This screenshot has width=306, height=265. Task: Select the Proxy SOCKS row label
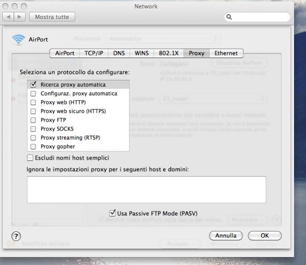57,129
